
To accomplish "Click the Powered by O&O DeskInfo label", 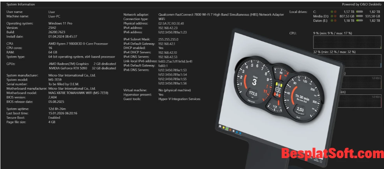I will [361, 4].
